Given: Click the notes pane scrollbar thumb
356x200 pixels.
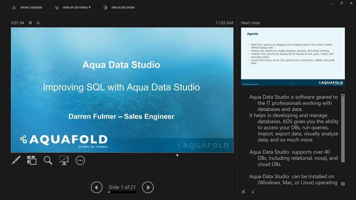Looking at the screenshot, I should pyautogui.click(x=343, y=130).
